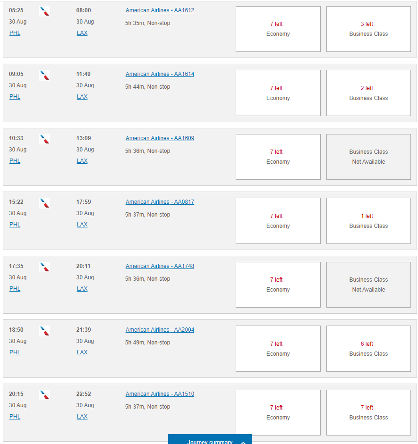Choose Business Class with 2 seats left
Image resolution: width=418 pixels, height=444 pixels.
click(x=368, y=93)
